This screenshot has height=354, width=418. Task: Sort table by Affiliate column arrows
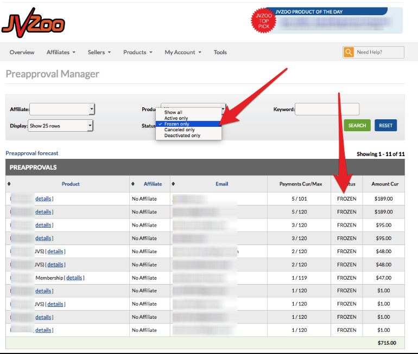click(133, 184)
